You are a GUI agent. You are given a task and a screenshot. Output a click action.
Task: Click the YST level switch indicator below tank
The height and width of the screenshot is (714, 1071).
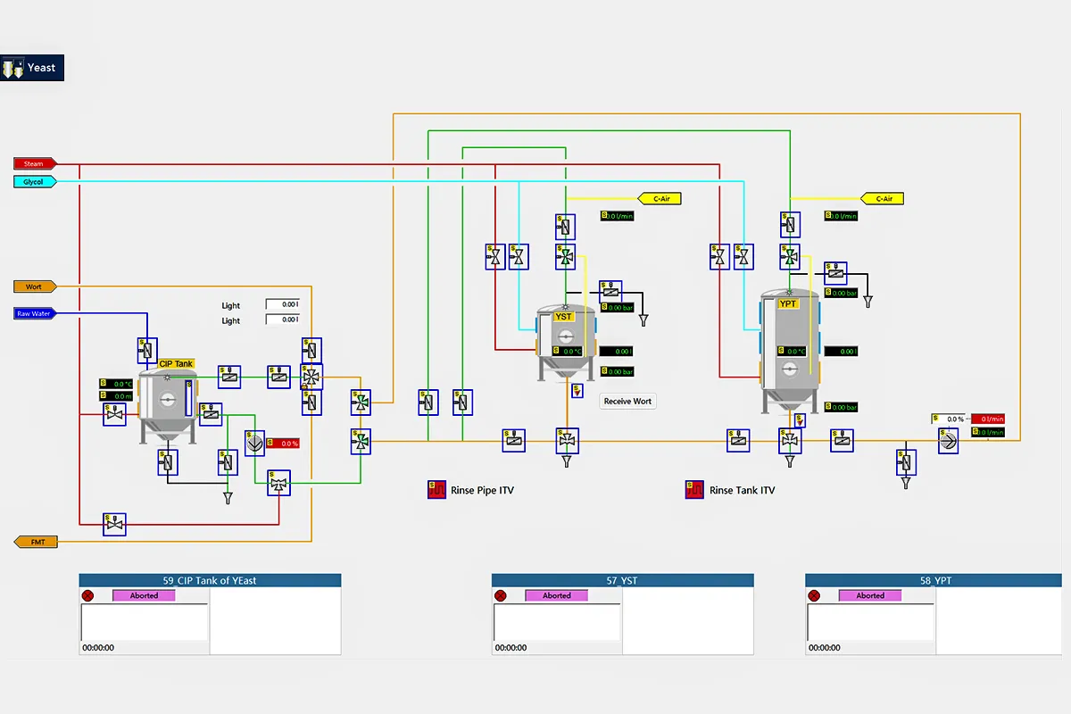[x=577, y=390]
